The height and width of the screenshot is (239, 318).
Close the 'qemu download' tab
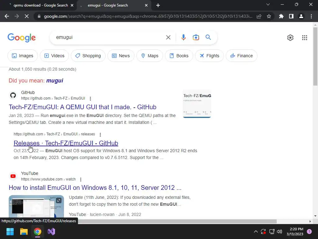pos(72,5)
